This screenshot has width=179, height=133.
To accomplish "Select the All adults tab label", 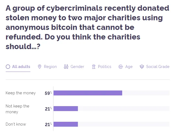I will click(21, 67).
